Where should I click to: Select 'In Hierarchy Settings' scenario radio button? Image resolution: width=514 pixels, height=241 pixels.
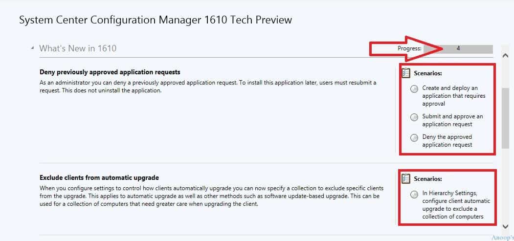[x=414, y=194]
